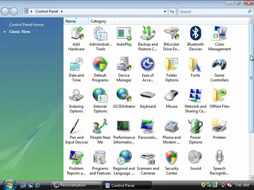
Task: Open the Printers folder
Action: tap(219, 130)
